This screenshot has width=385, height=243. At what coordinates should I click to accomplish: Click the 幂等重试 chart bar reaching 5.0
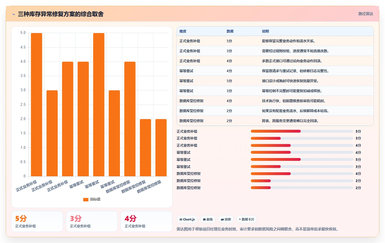[x=99, y=105]
